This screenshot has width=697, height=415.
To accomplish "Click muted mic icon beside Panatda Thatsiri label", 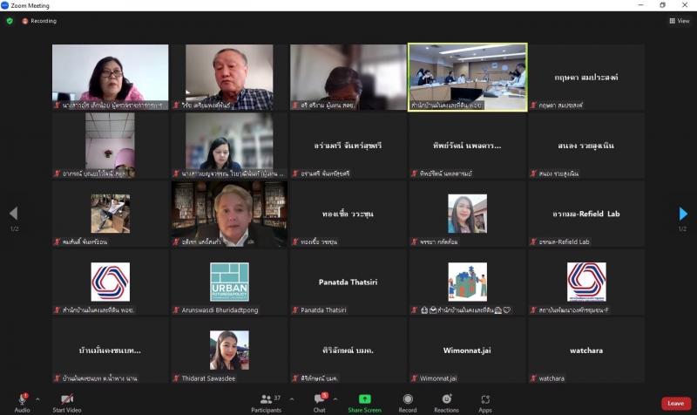I will click(x=295, y=310).
